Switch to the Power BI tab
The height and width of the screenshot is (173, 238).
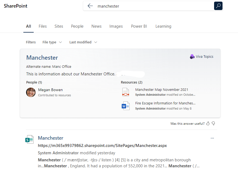(x=139, y=26)
